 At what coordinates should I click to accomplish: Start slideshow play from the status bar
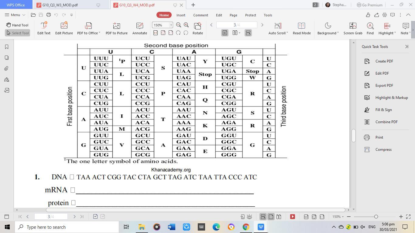point(293,217)
